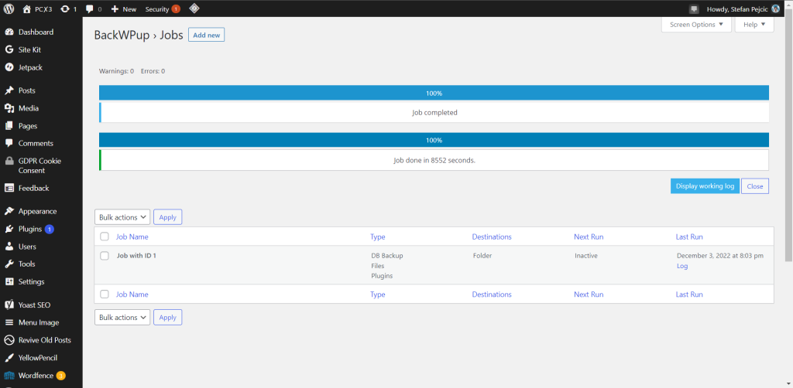
Task: Expand the Screen Options panel
Action: (696, 24)
